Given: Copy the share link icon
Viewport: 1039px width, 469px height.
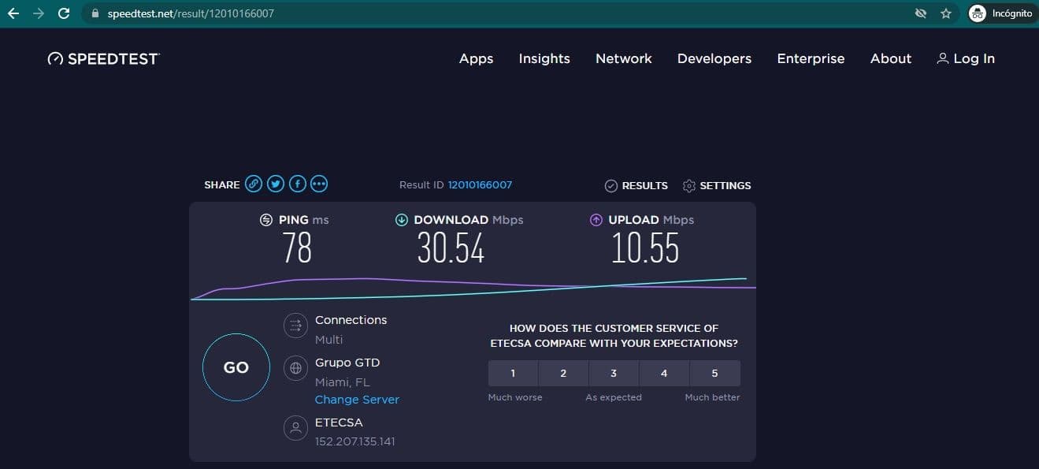Looking at the screenshot, I should (x=253, y=184).
